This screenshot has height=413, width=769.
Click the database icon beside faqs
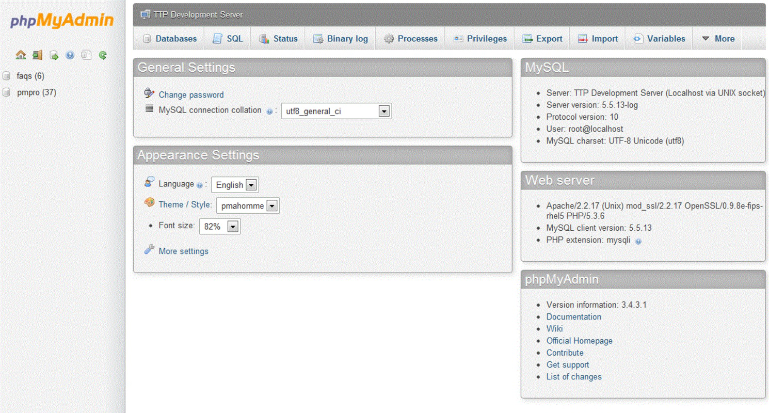tap(6, 76)
